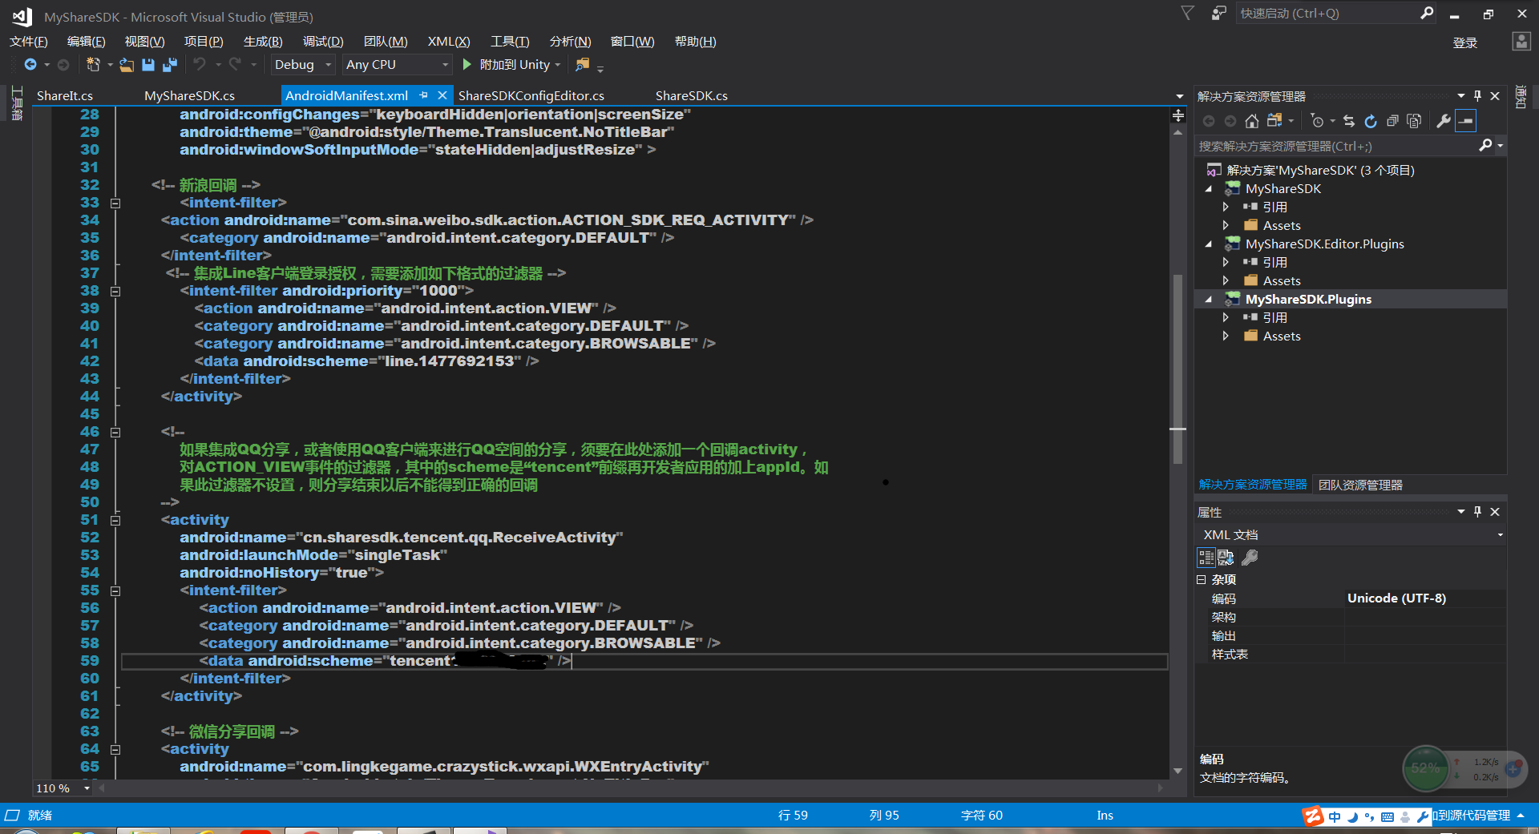The image size is (1539, 834).
Task: Click the search magnifier in Solution Explorer search box
Action: [x=1485, y=145]
